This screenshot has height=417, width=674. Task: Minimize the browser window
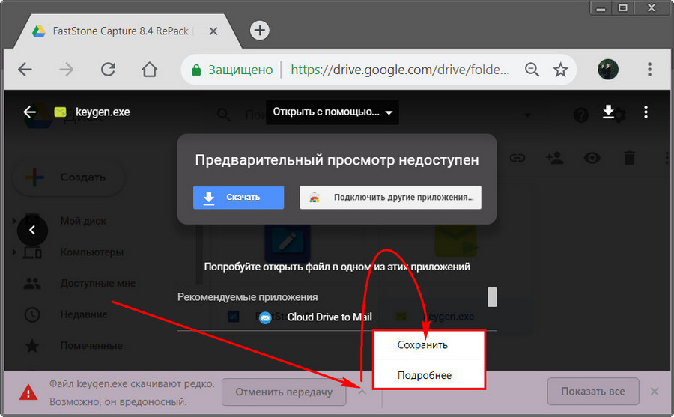pos(601,7)
